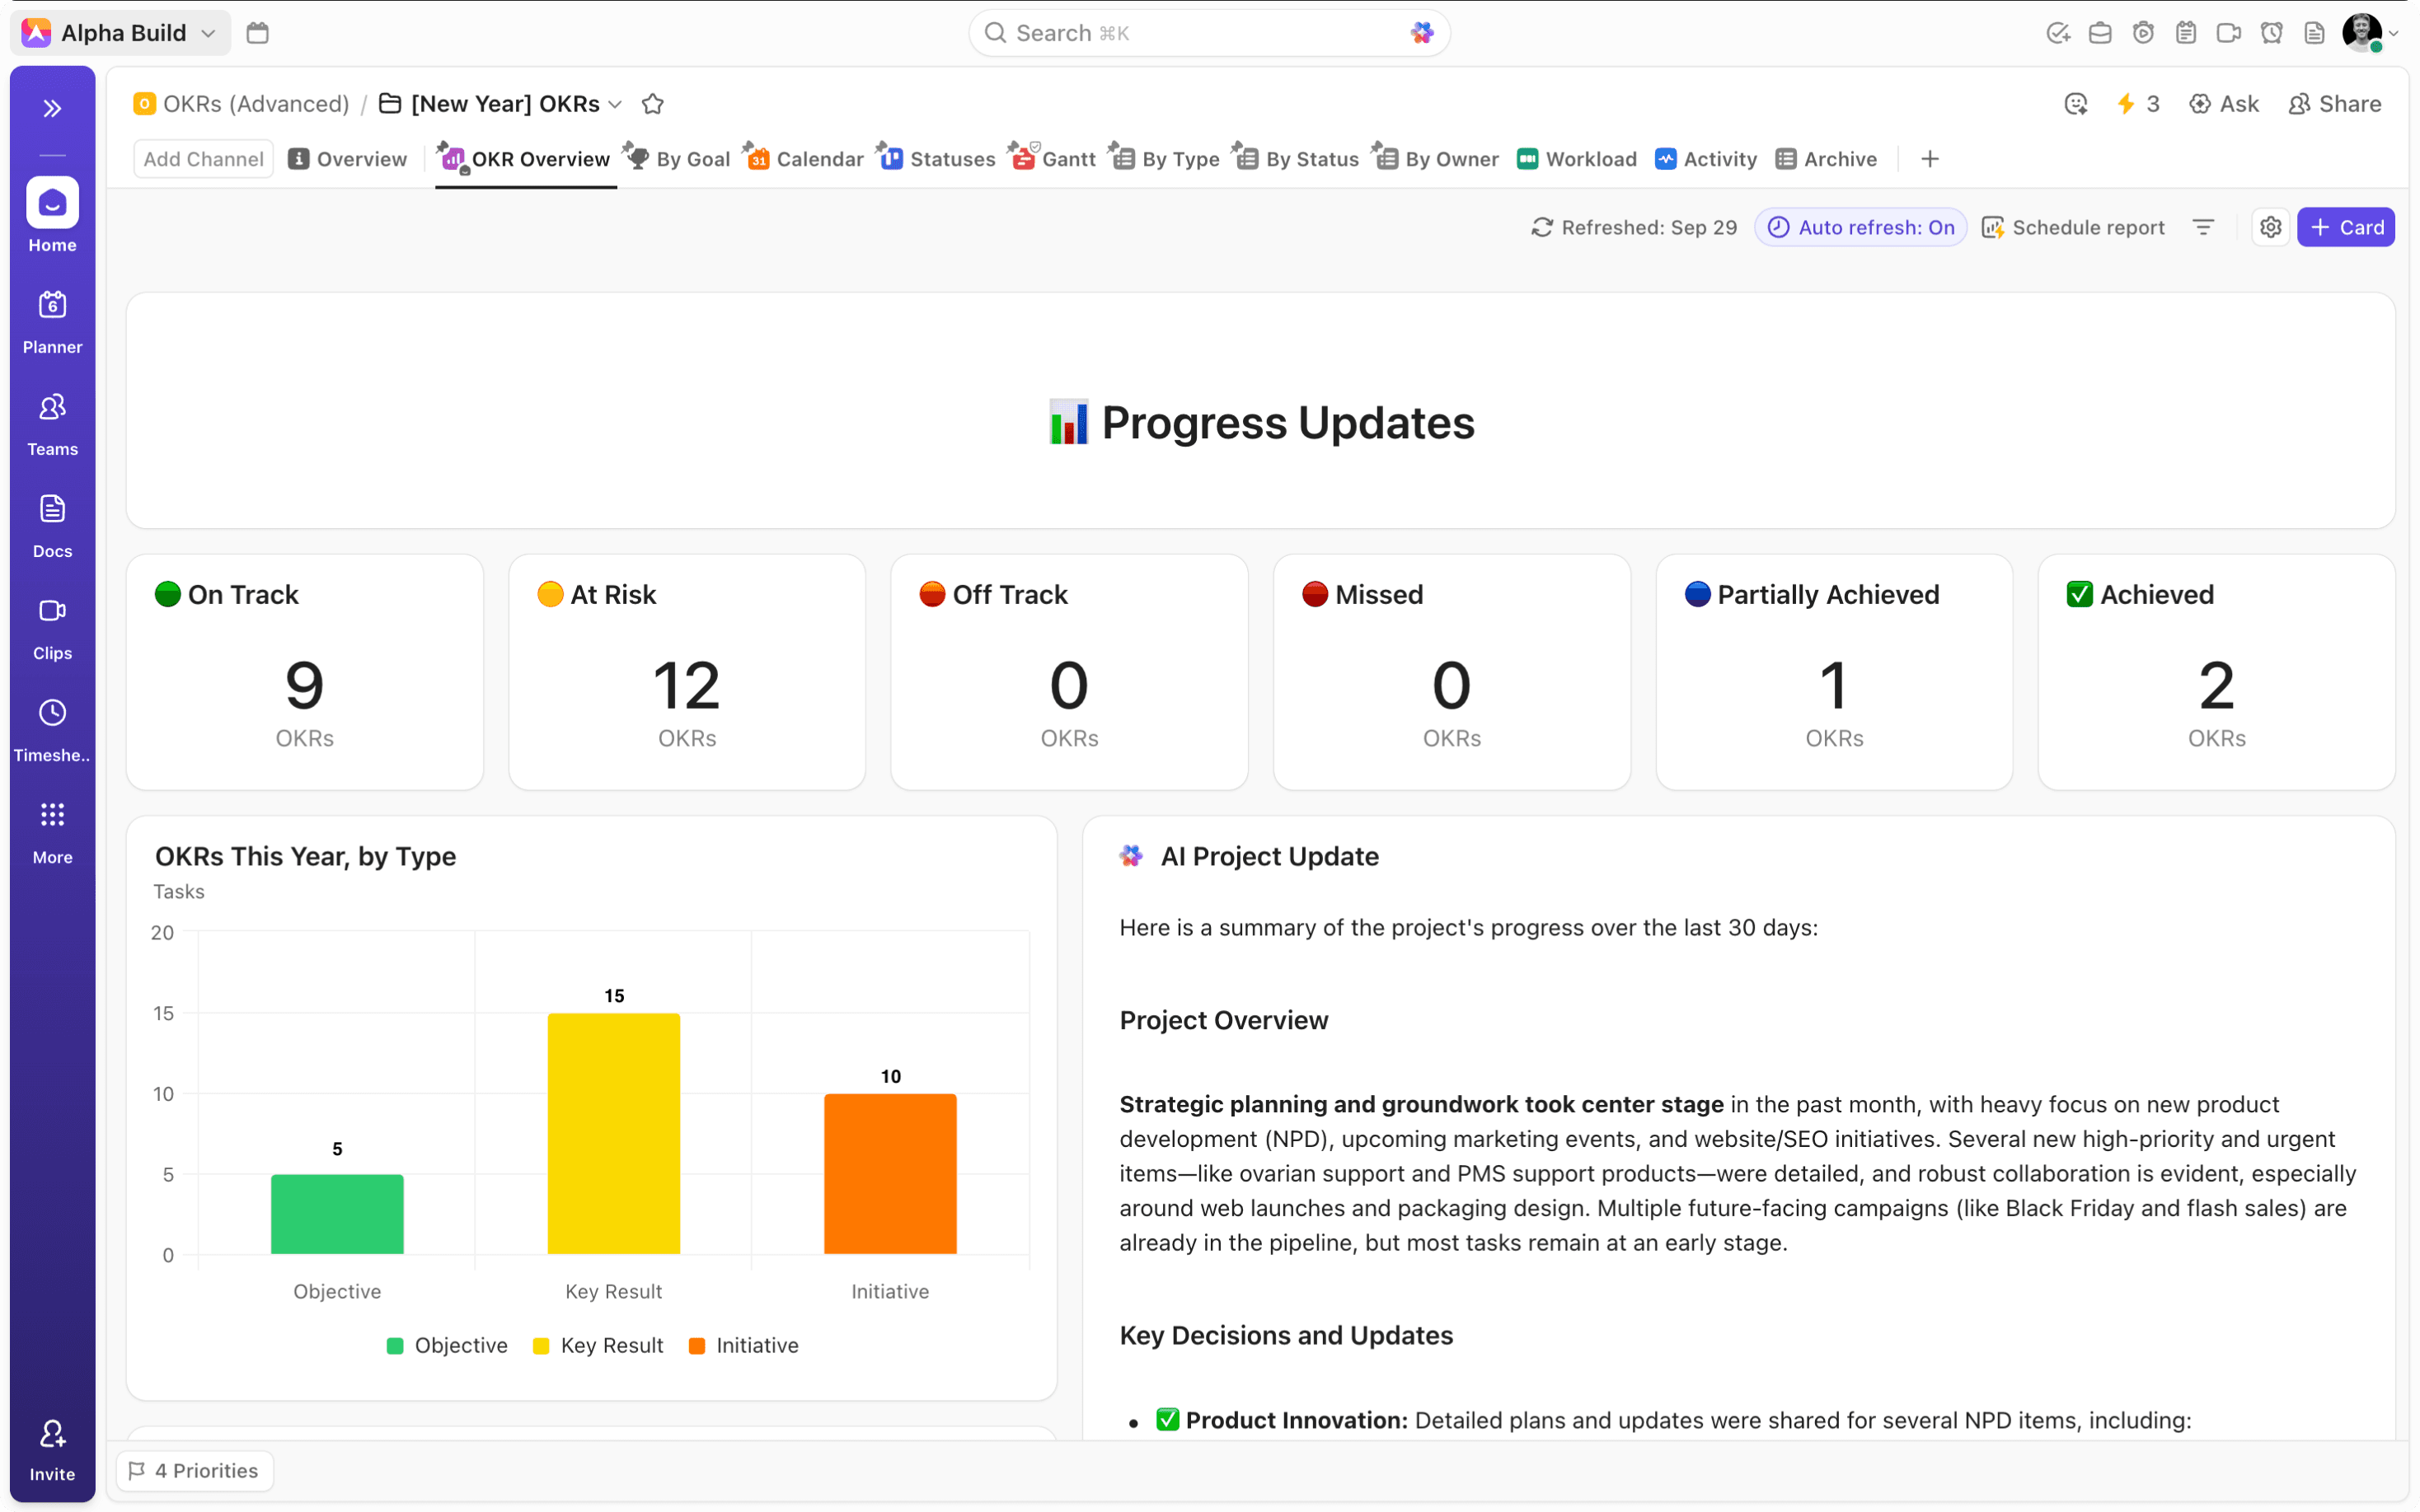Click Schedule report

coord(2073,227)
